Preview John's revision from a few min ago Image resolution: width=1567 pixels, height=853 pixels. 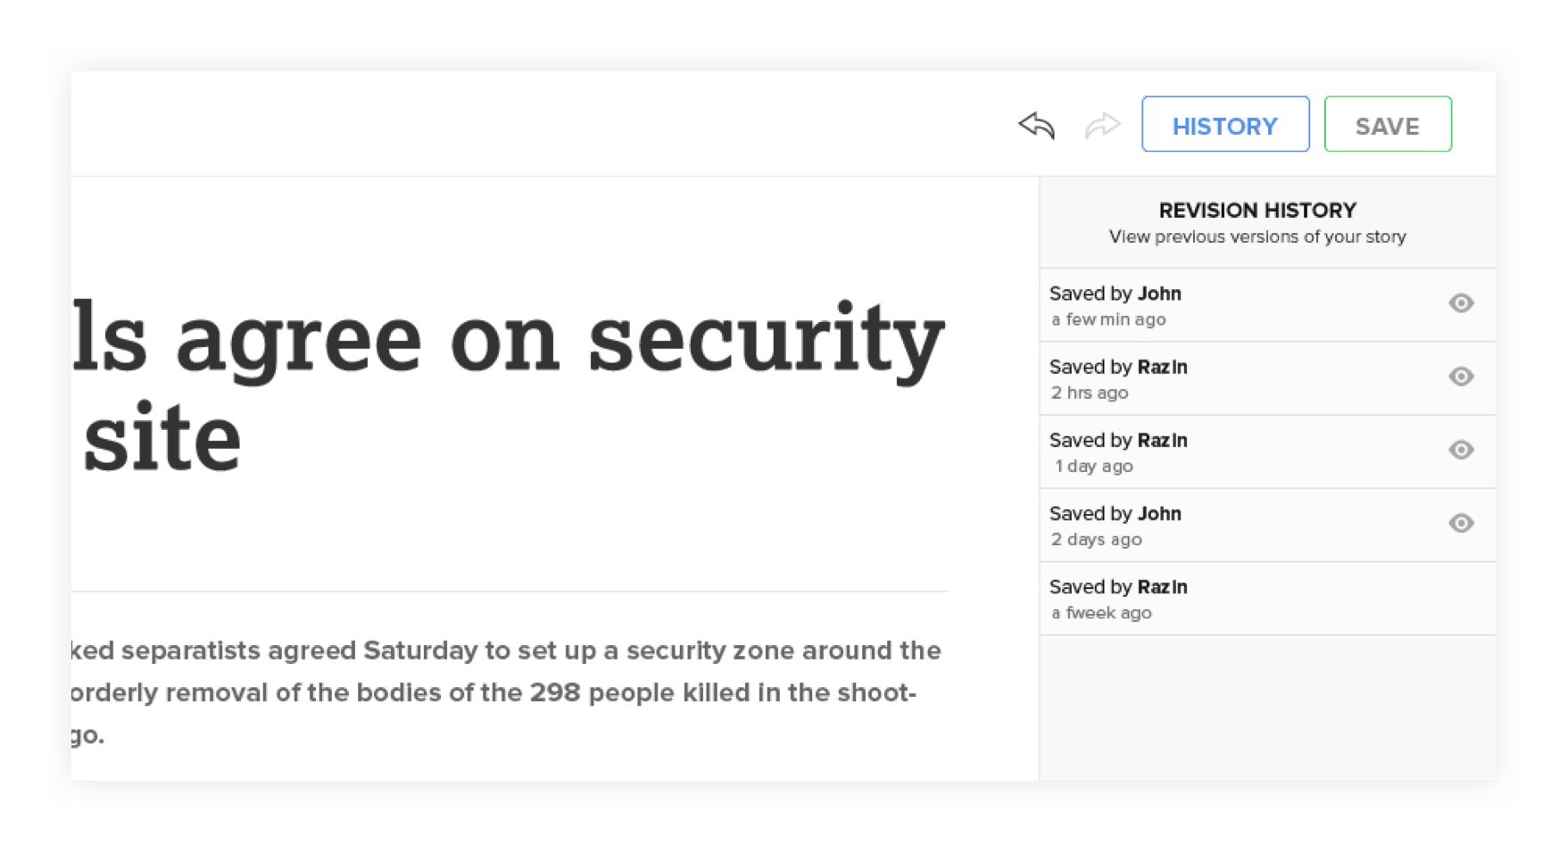1460,303
